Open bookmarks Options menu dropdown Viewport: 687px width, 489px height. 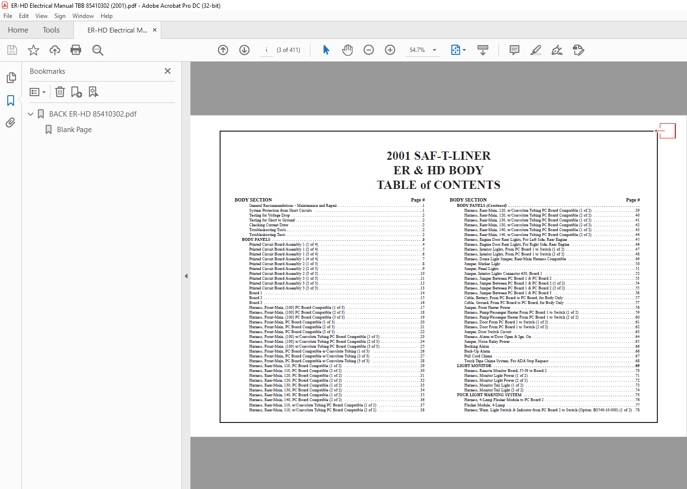coord(38,92)
